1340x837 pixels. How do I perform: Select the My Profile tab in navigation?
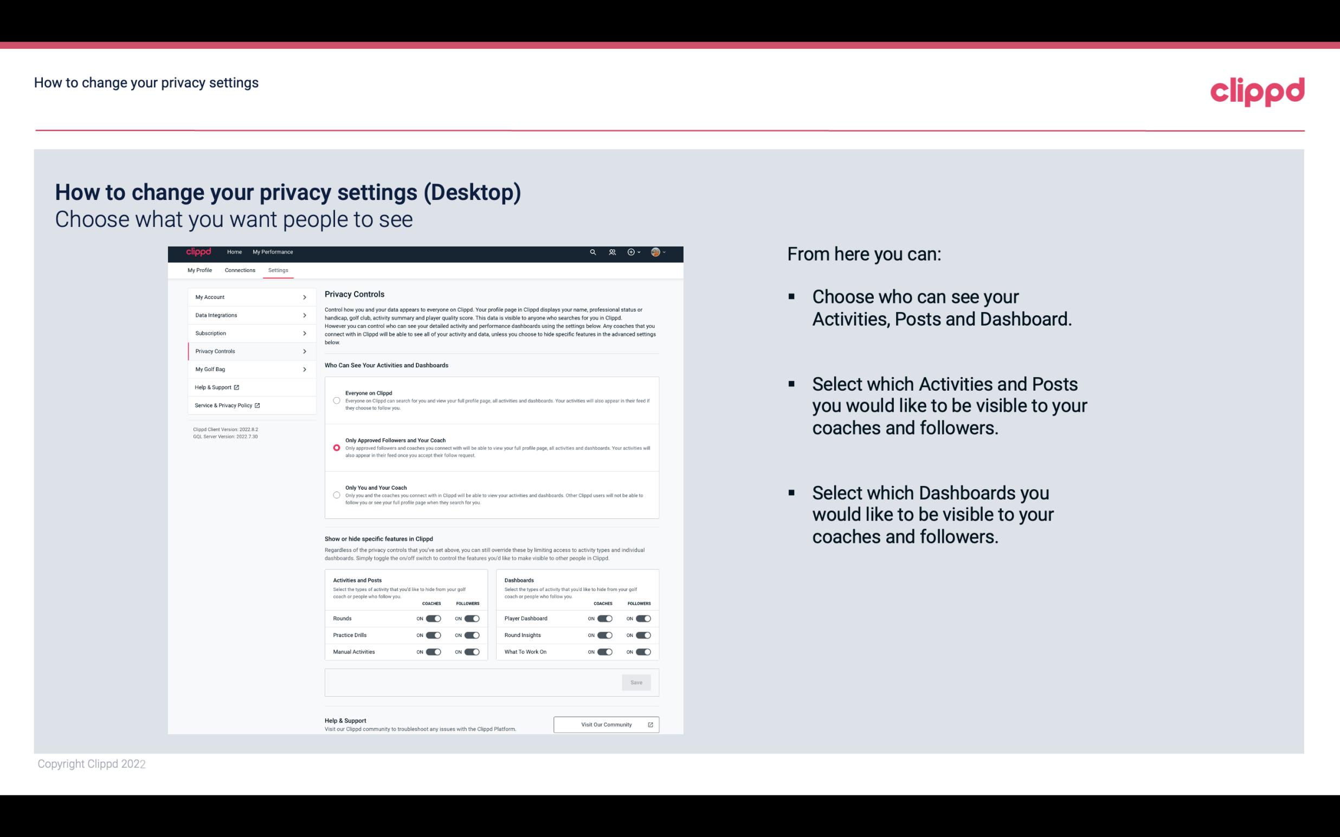coord(199,270)
